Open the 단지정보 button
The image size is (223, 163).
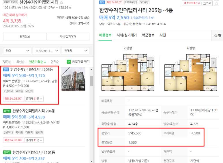(25, 37)
